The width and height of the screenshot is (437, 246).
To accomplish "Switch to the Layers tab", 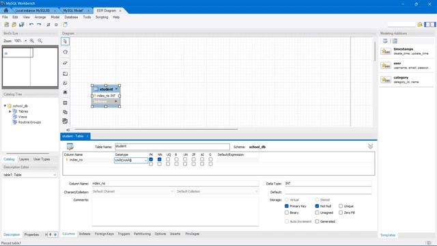I will (x=24, y=159).
